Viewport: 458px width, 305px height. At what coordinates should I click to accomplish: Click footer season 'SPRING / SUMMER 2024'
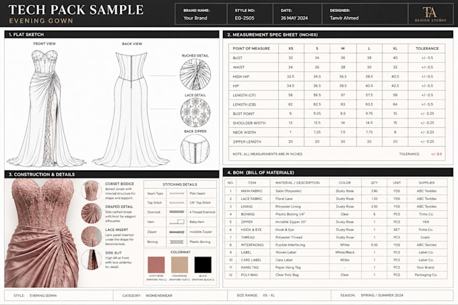point(382,296)
